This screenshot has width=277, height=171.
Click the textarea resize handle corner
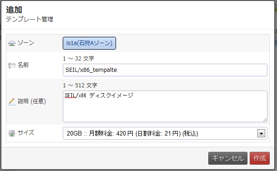265,120
